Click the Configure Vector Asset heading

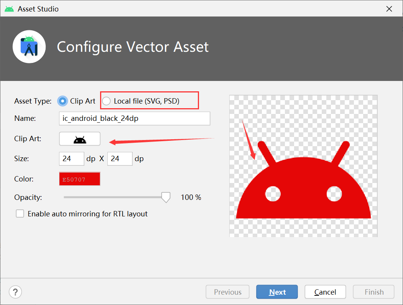133,47
